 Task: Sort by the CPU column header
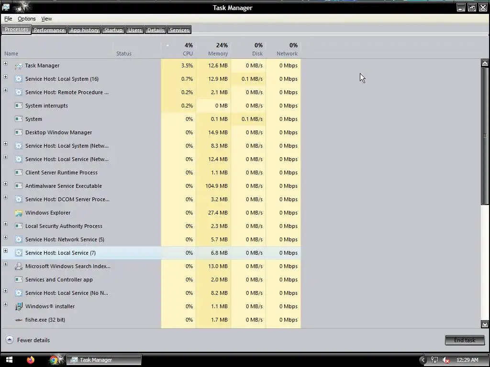pos(178,49)
